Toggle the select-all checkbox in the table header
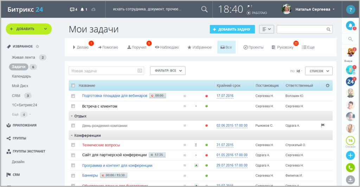360x187 pixels. coord(73,86)
